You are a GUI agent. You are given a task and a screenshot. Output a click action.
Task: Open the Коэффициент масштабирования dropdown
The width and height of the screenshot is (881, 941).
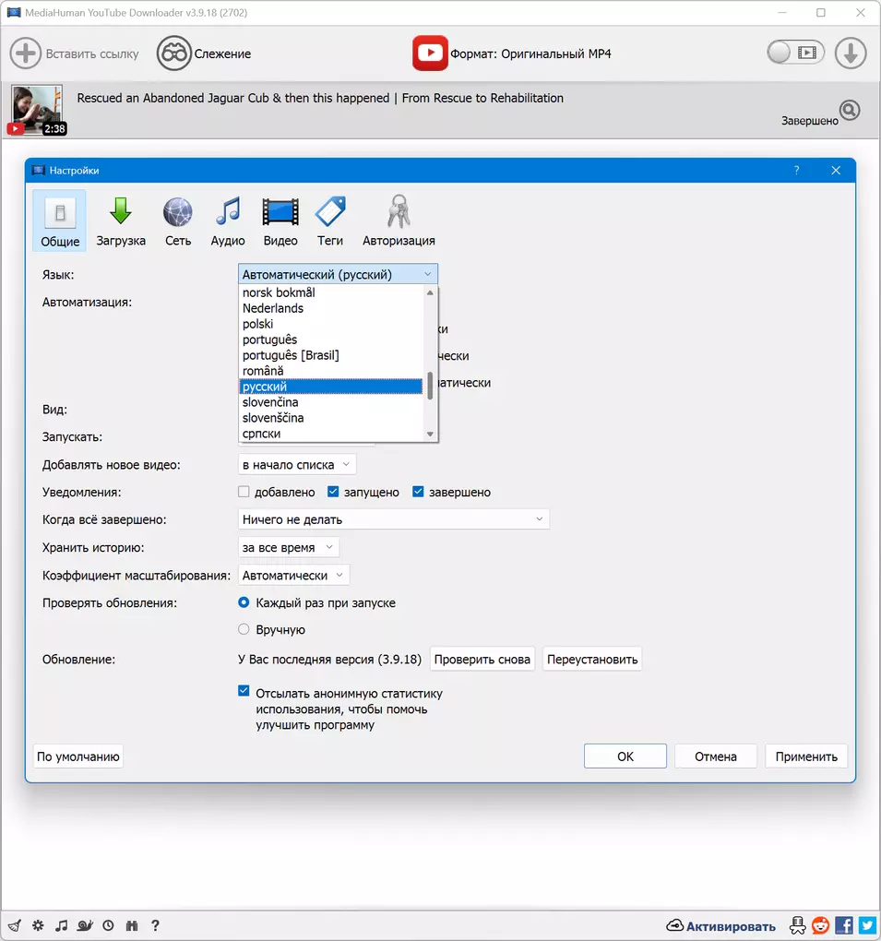(x=293, y=575)
